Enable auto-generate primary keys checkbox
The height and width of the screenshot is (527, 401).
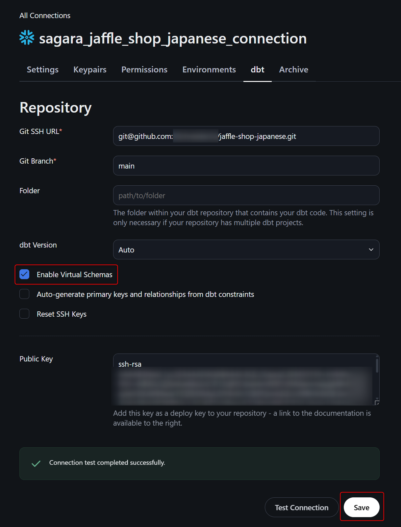tap(24, 294)
